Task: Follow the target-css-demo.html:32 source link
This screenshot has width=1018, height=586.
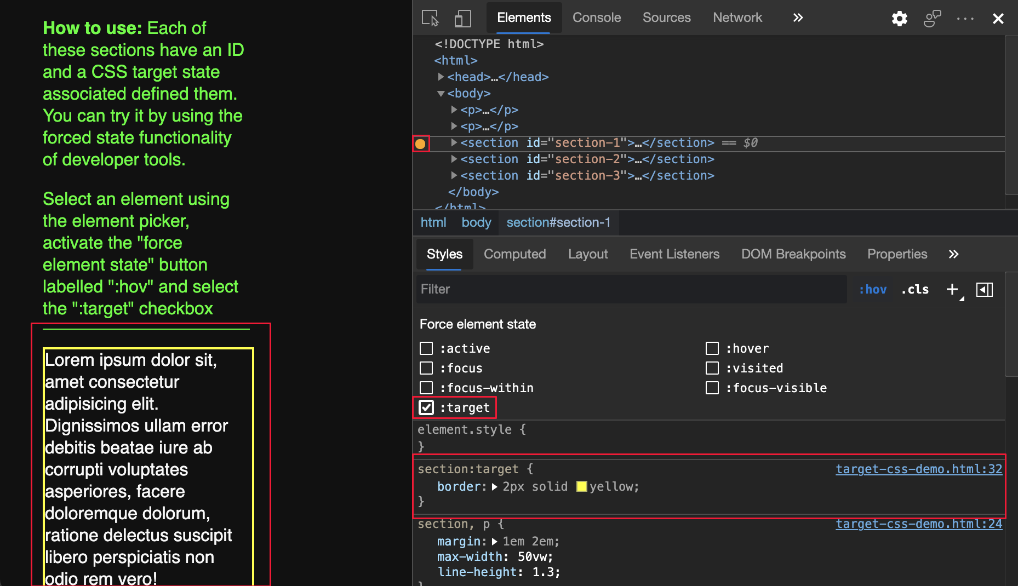Action: 918,469
